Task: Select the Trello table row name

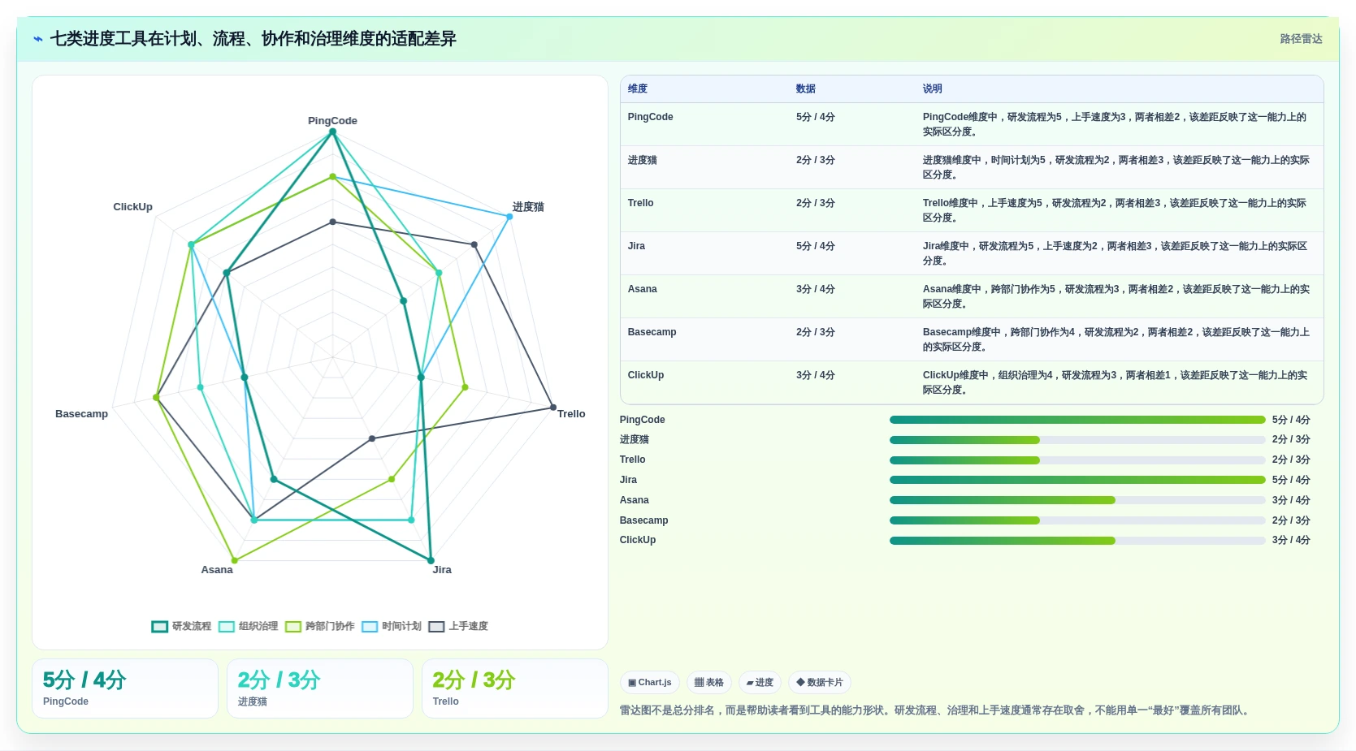Action: (x=640, y=203)
